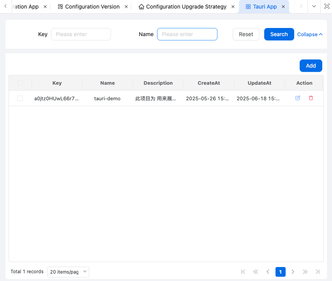Viewport: 332px width, 281px height.
Task: Focus the Key input field
Action: [81, 34]
